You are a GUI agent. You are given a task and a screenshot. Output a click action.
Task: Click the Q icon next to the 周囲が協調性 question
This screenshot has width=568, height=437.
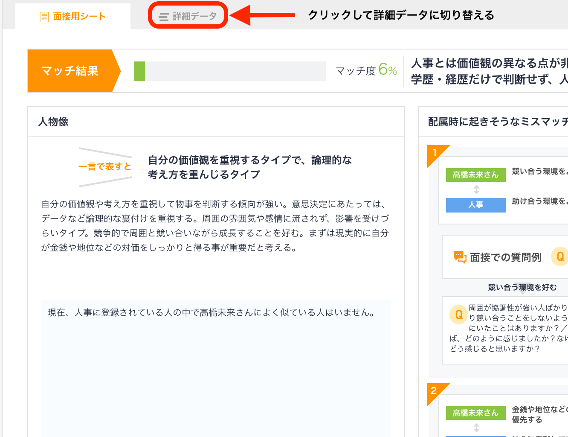pyautogui.click(x=459, y=315)
